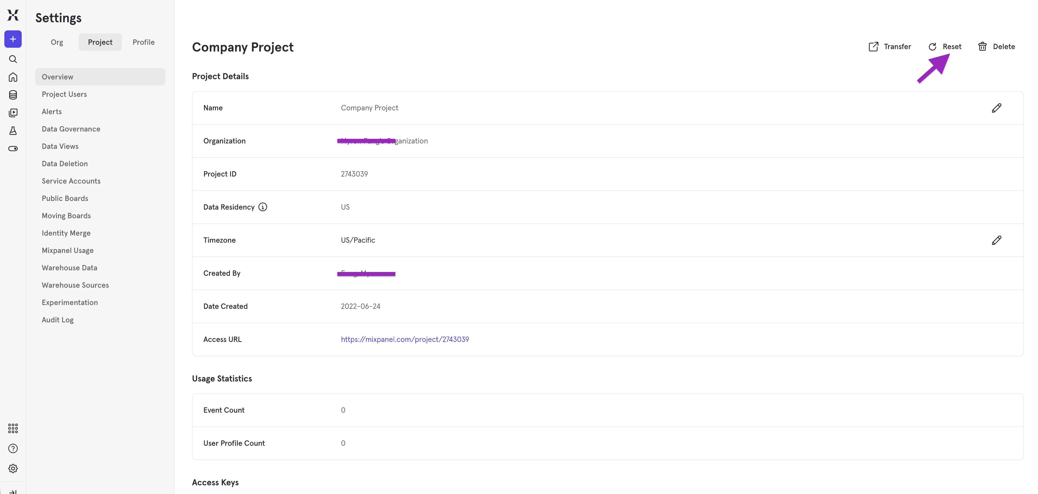The image size is (1038, 494).
Task: Click Transfer to move the project
Action: tap(890, 46)
